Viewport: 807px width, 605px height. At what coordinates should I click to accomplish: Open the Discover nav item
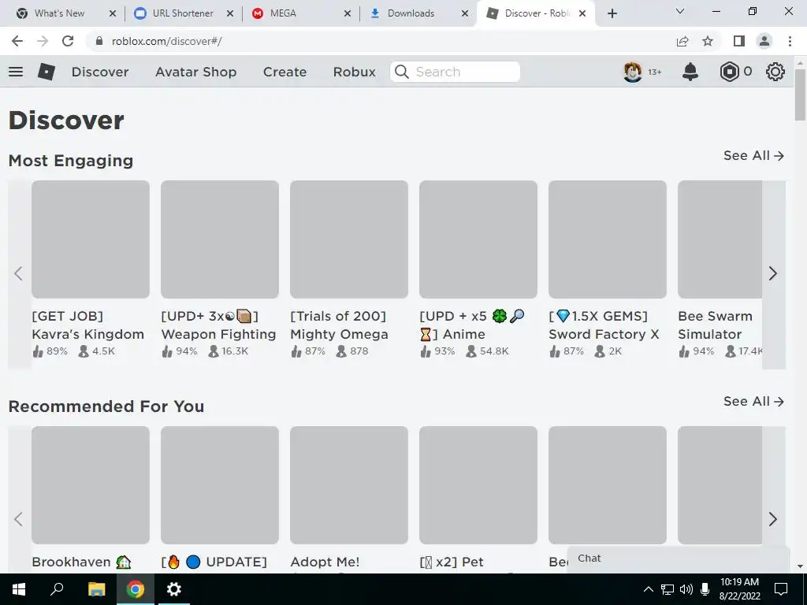(100, 72)
